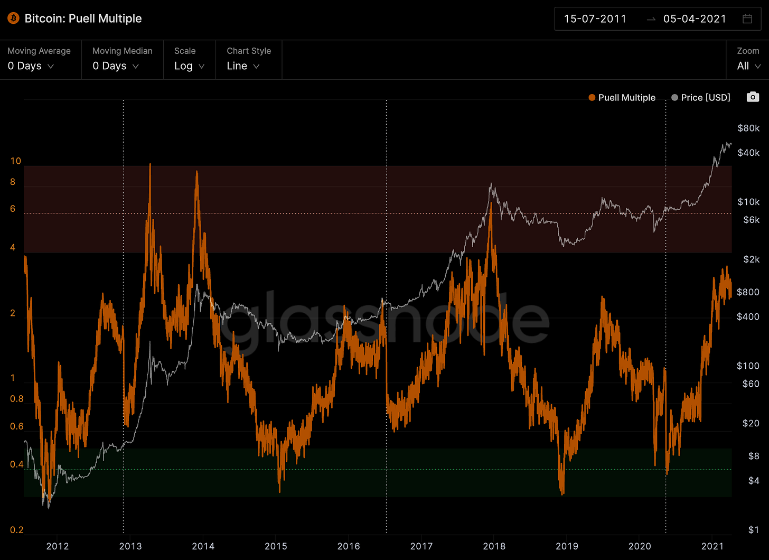Click the 2014 x-axis label

click(203, 546)
